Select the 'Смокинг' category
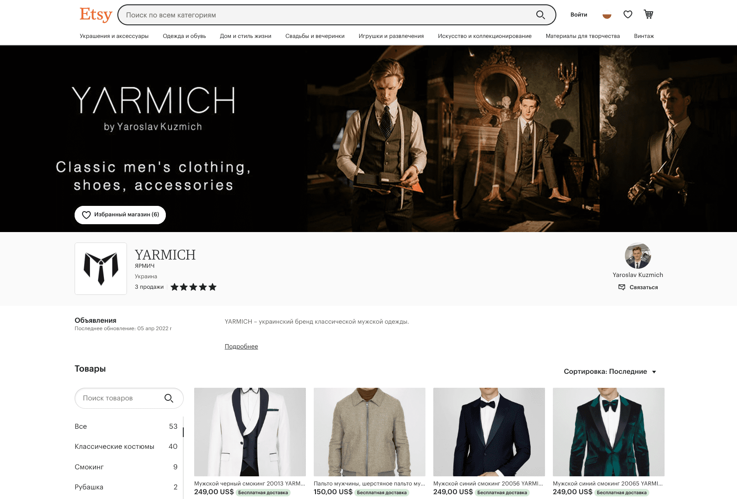The width and height of the screenshot is (737, 499). coord(126,467)
